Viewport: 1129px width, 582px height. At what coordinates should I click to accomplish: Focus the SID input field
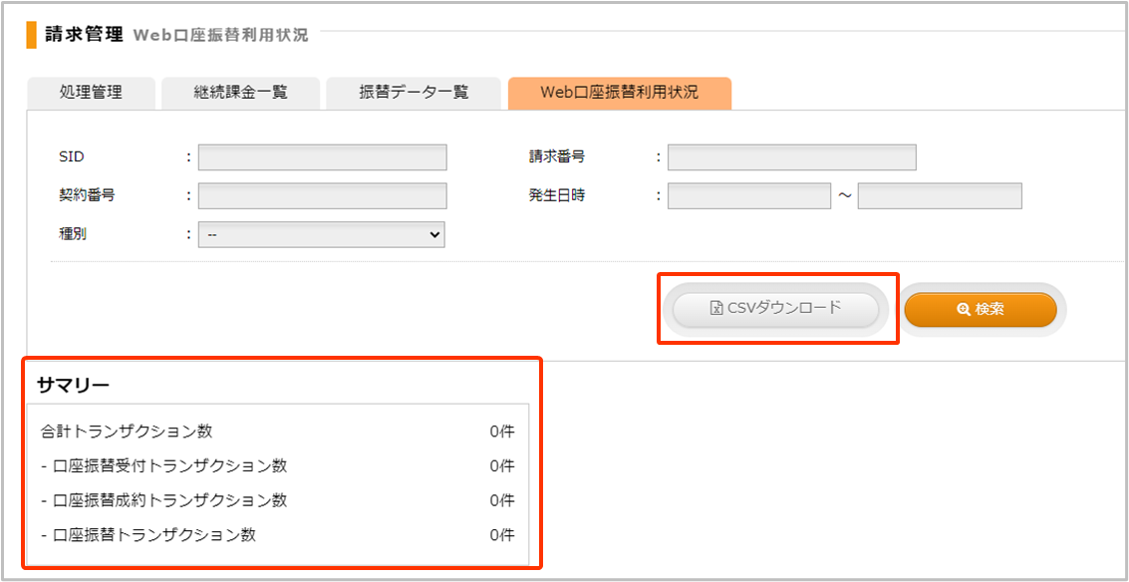click(x=322, y=157)
